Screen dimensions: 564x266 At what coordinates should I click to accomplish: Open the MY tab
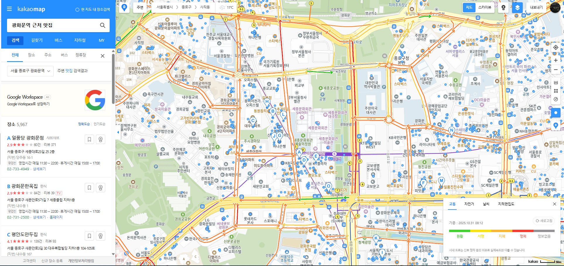(101, 40)
